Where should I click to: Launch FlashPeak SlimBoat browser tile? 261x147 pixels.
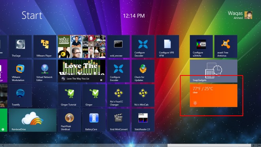[70, 120]
